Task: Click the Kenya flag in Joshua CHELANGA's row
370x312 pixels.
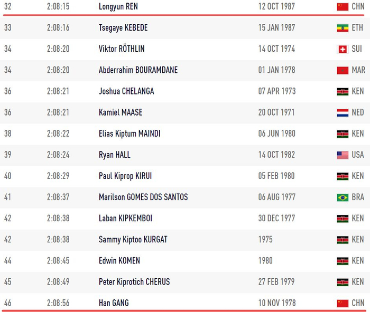Action: coord(343,91)
